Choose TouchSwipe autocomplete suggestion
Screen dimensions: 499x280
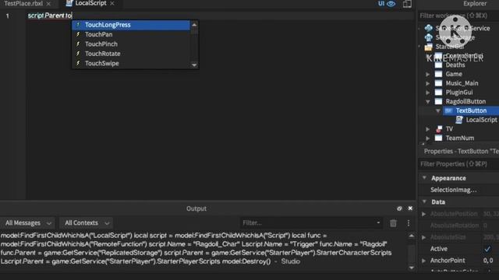[x=131, y=63]
